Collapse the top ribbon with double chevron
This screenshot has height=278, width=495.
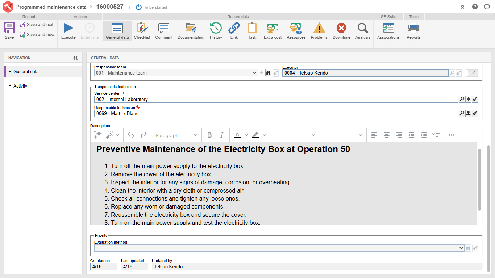click(x=463, y=7)
